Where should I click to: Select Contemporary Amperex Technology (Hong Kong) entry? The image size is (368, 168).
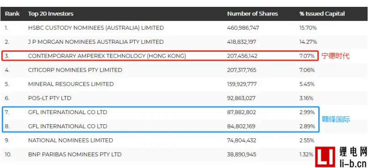click(x=107, y=56)
